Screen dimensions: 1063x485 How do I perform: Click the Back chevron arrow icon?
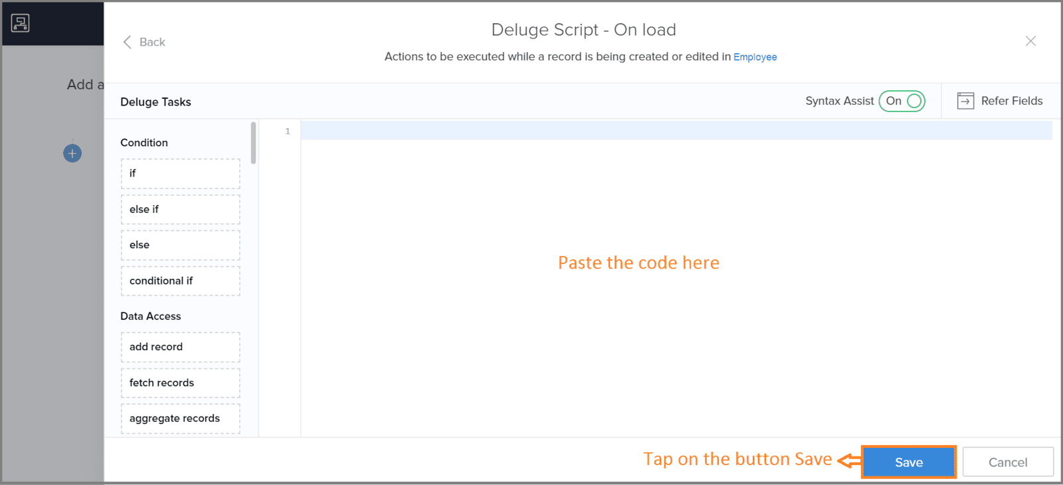(x=127, y=42)
